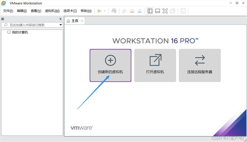Click the take snapshot clock icon
This screenshot has width=247, height=142.
click(124, 11)
